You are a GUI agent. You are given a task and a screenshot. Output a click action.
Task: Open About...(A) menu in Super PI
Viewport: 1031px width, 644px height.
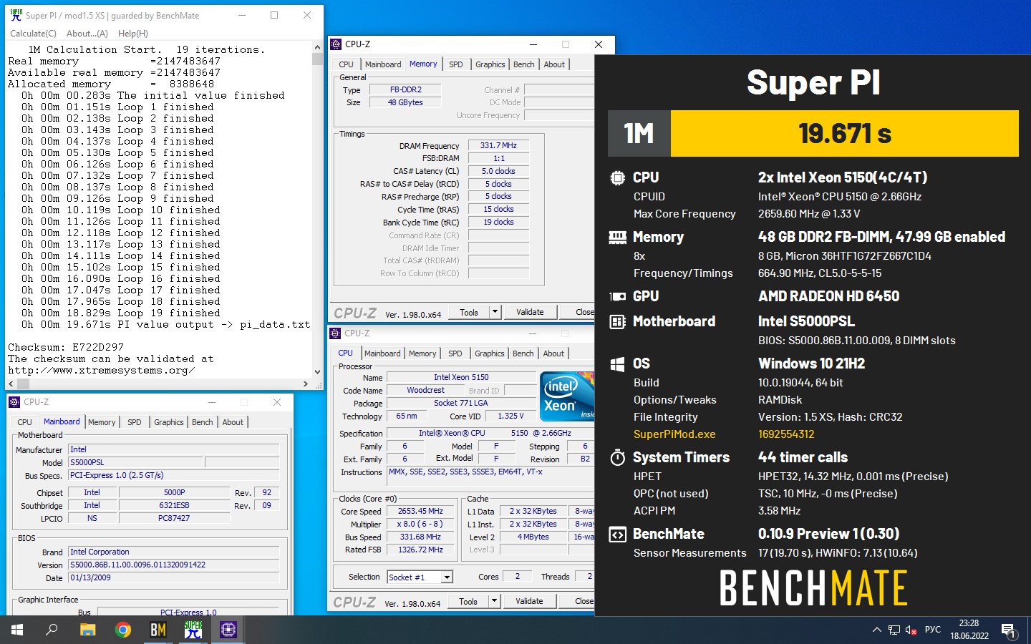point(87,34)
